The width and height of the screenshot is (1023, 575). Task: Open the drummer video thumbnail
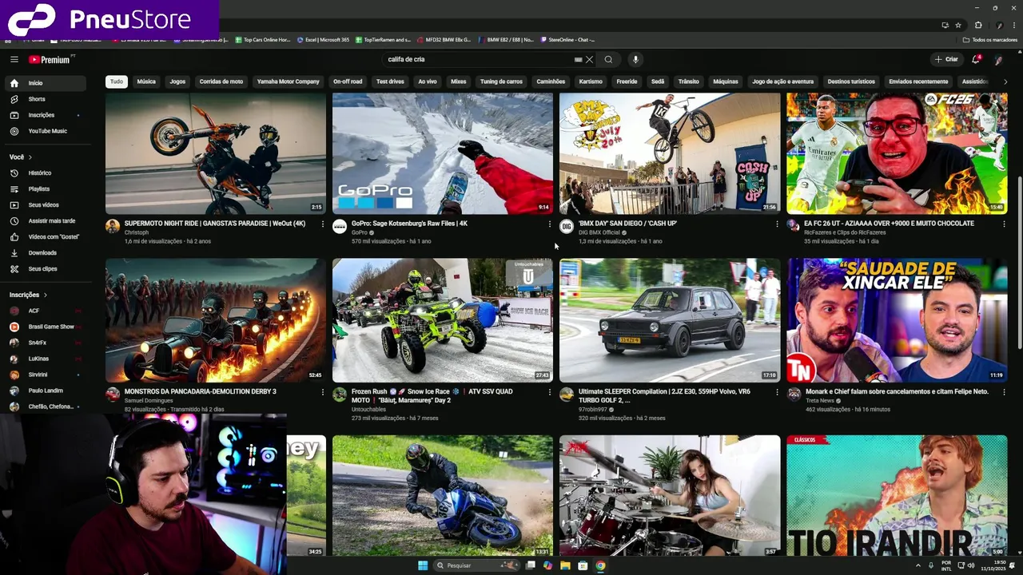click(670, 495)
